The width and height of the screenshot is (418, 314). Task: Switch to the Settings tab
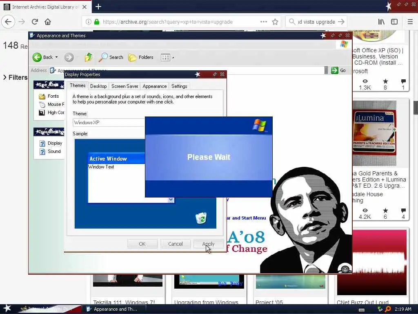click(179, 86)
